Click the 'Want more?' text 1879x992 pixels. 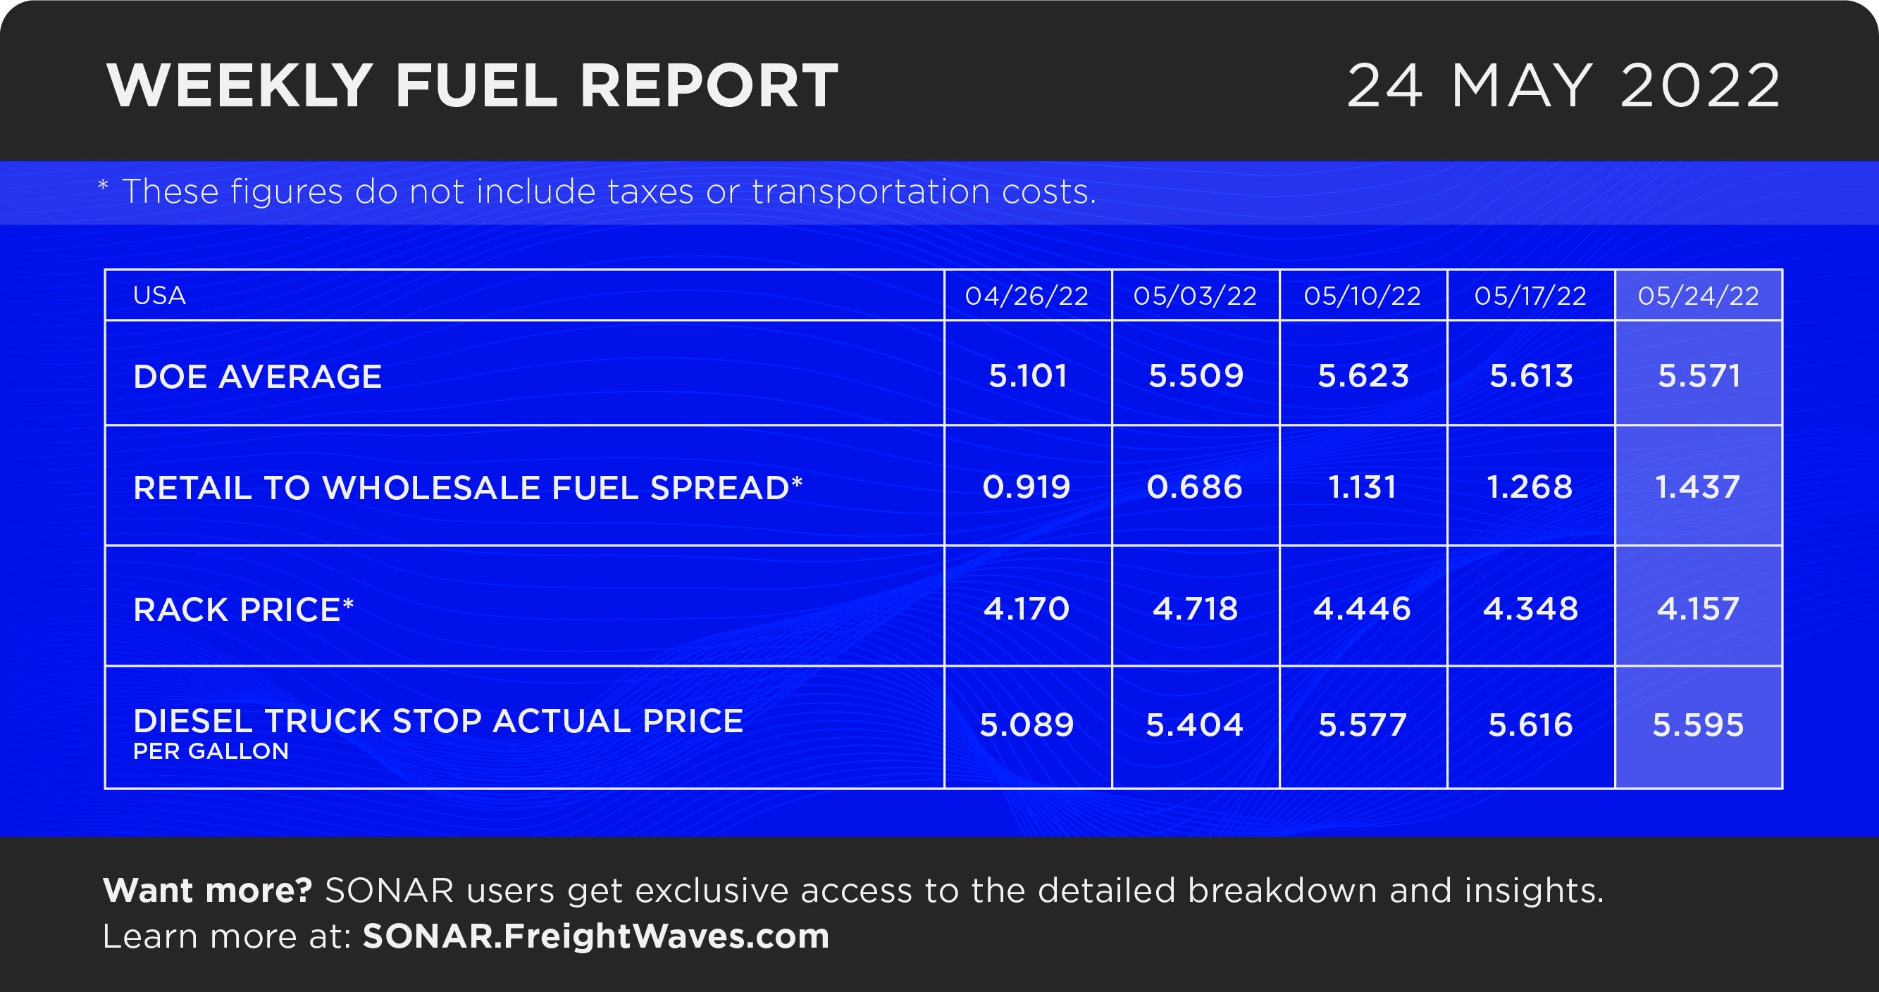(207, 890)
